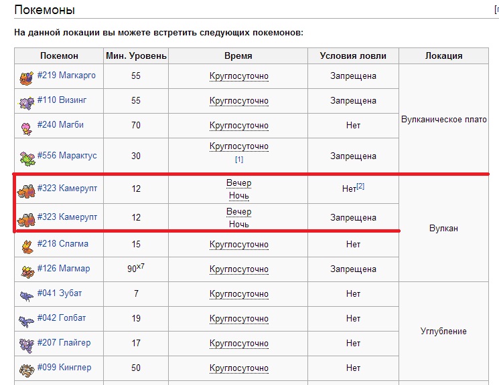Click the Gligar sprite icon

tap(26, 344)
